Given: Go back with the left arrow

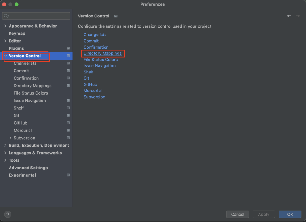Looking at the screenshot, I should tap(289, 16).
